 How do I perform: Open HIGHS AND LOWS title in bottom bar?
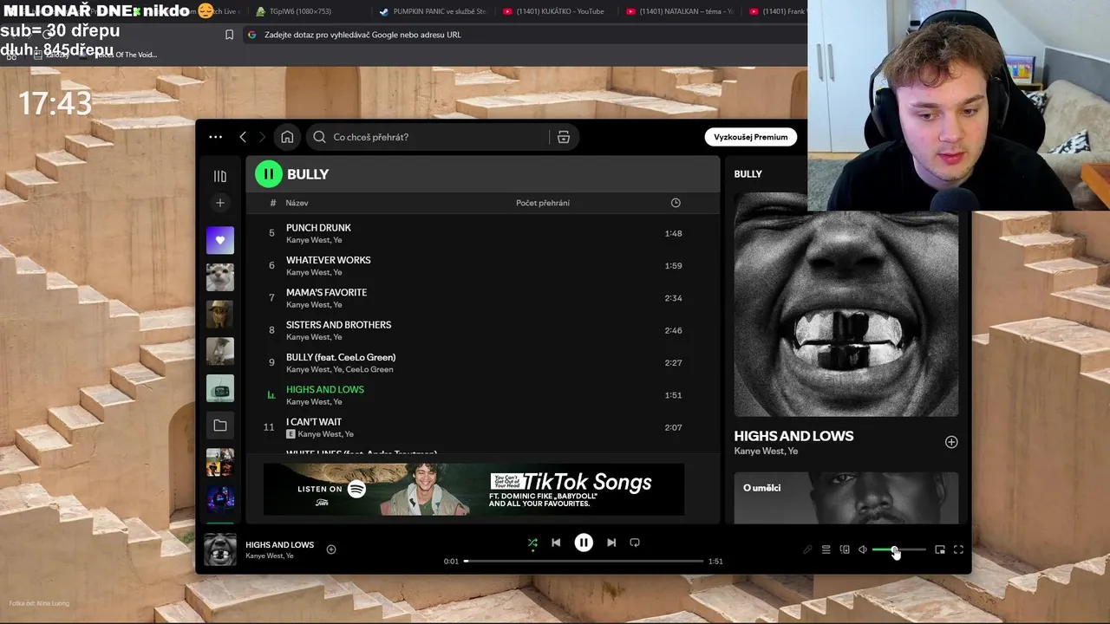(x=279, y=545)
